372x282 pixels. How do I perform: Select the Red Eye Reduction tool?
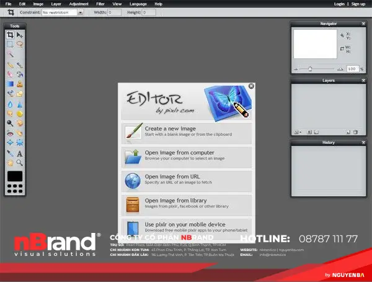[x=10, y=133]
